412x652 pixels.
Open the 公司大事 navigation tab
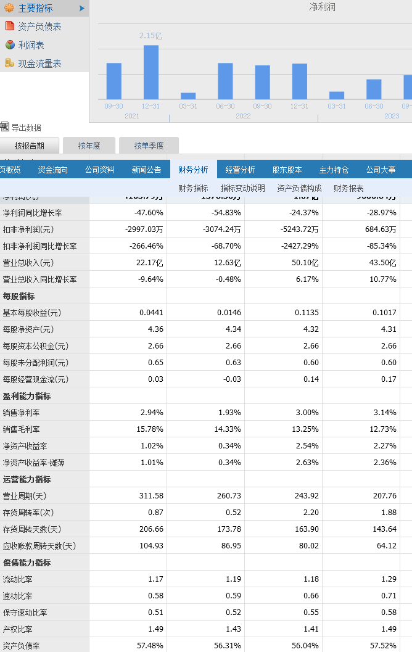tap(381, 170)
